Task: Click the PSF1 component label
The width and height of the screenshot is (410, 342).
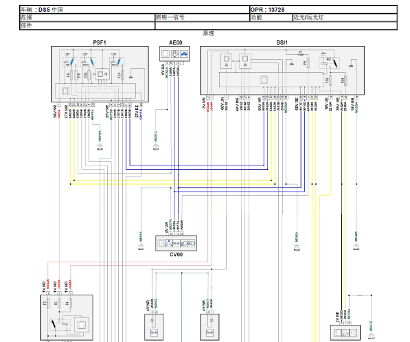Action: pos(100,43)
